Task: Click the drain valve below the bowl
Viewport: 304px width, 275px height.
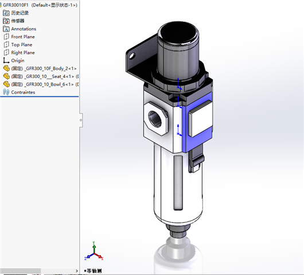Action: coord(178,231)
